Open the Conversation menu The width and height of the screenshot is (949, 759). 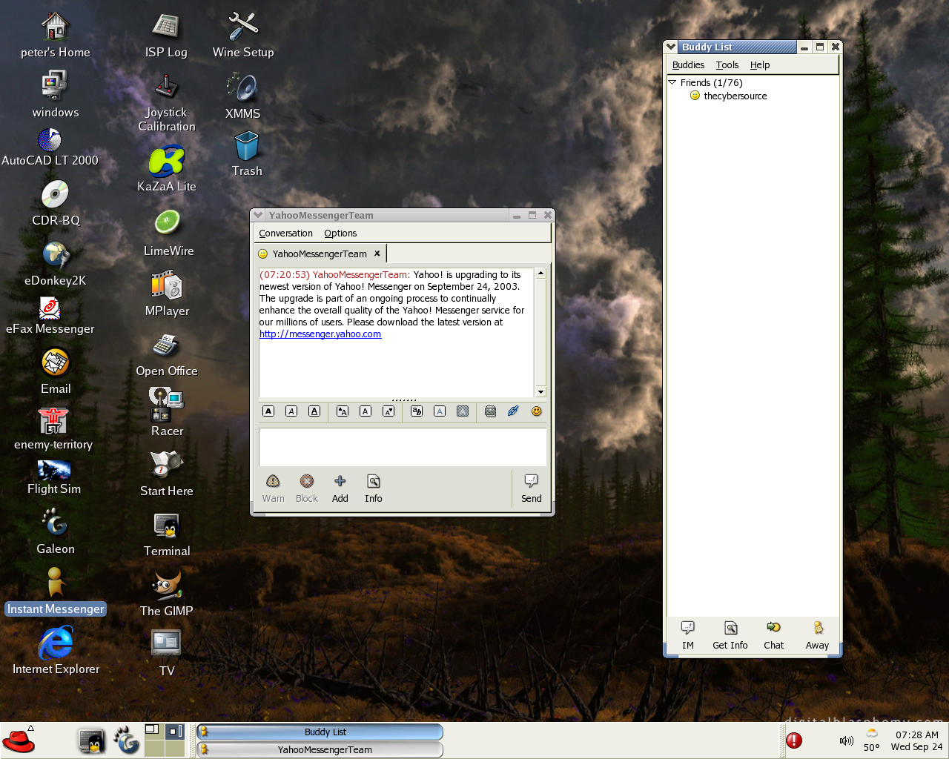point(285,233)
